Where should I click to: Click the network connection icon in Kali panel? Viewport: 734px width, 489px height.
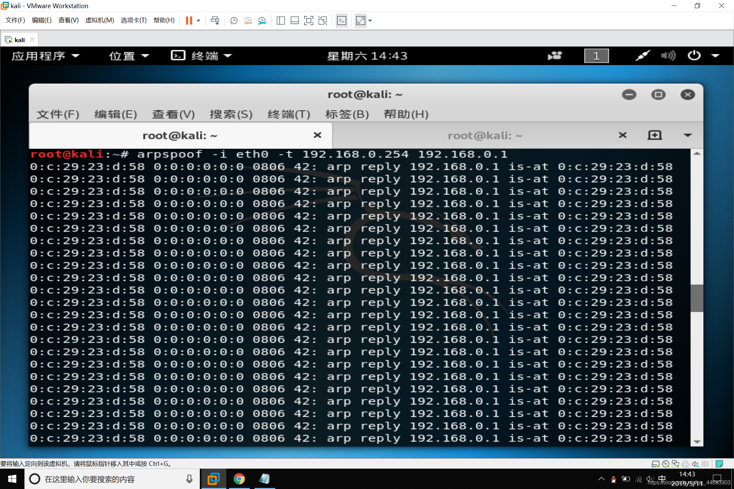point(642,56)
